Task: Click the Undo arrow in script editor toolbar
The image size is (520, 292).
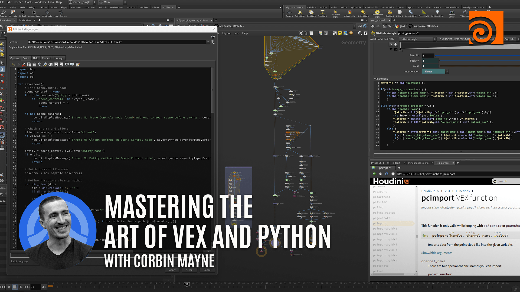Action: [13, 64]
